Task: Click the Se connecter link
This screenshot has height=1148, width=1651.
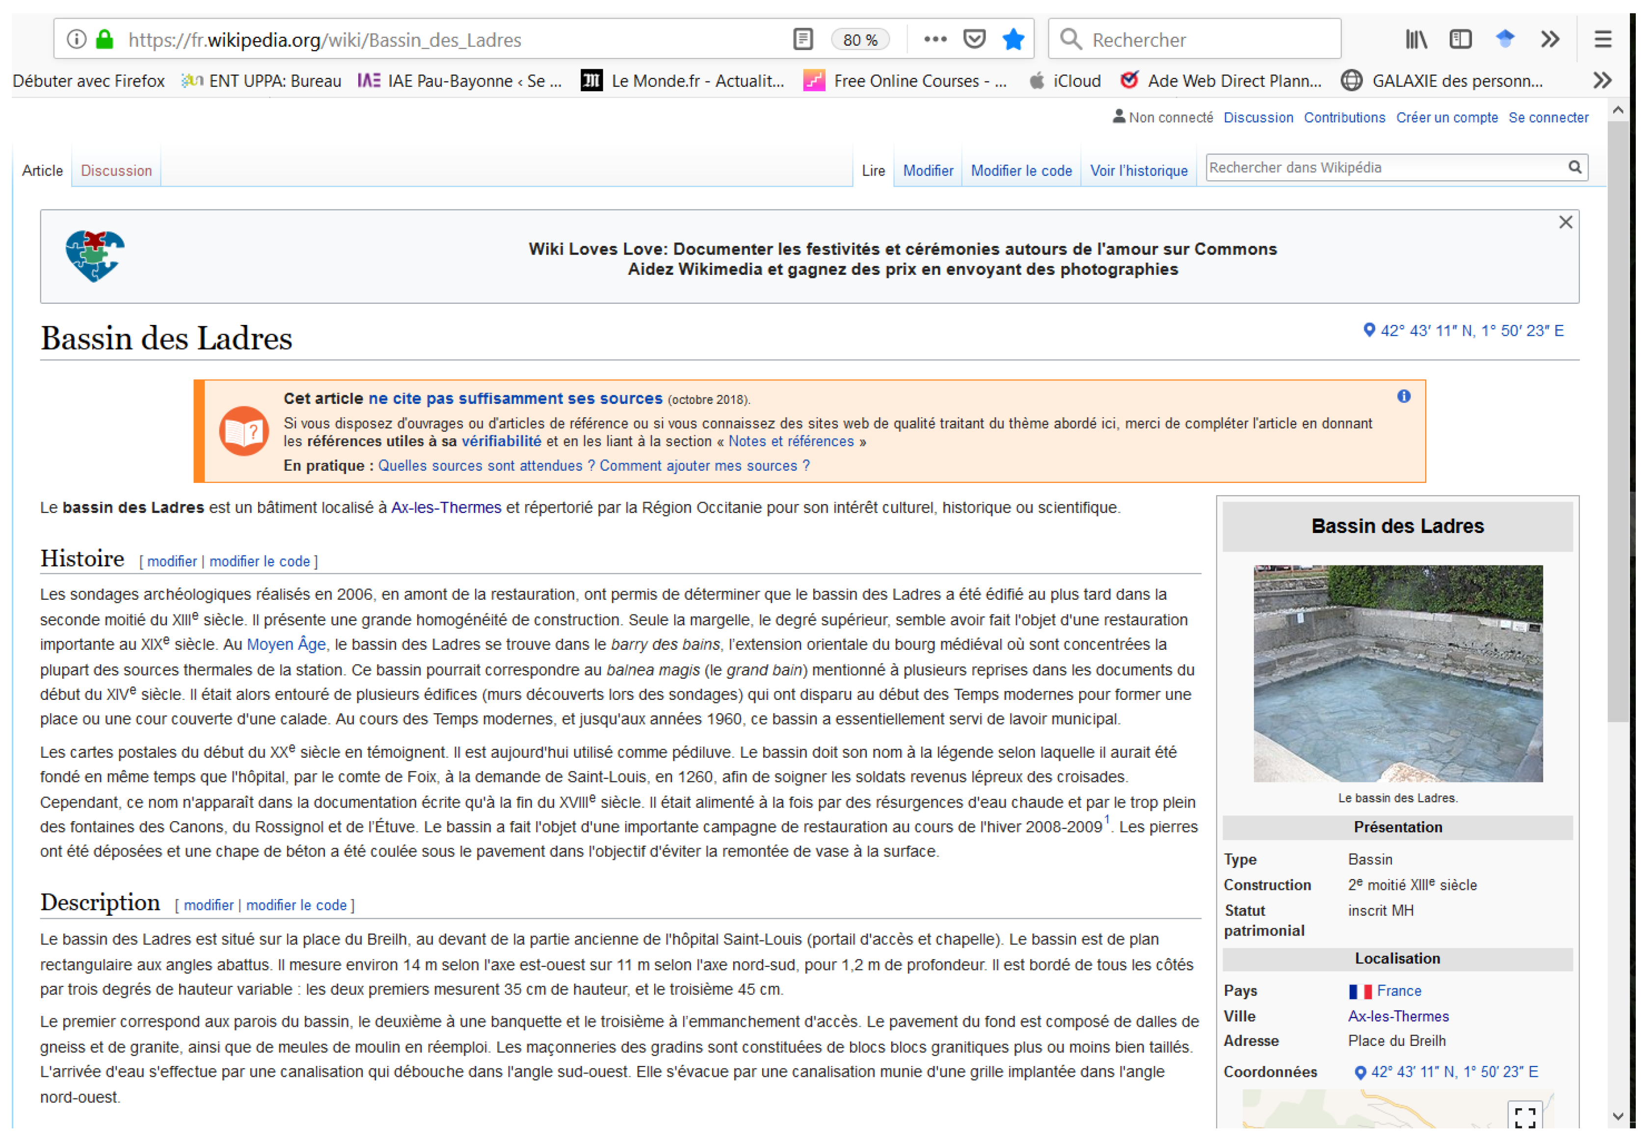Action: 1548,117
